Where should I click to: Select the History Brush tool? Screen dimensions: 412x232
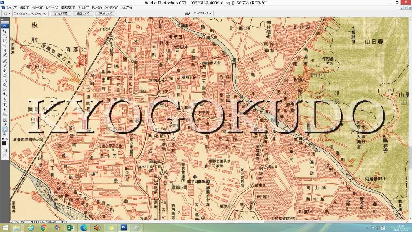(x=5, y=75)
